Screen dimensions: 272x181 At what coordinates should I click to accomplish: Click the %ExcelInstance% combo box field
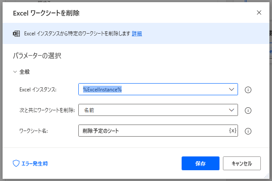pos(153,89)
